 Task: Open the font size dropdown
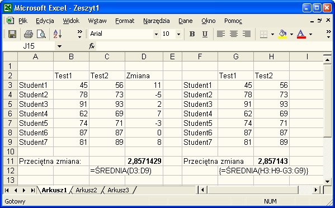pos(178,34)
